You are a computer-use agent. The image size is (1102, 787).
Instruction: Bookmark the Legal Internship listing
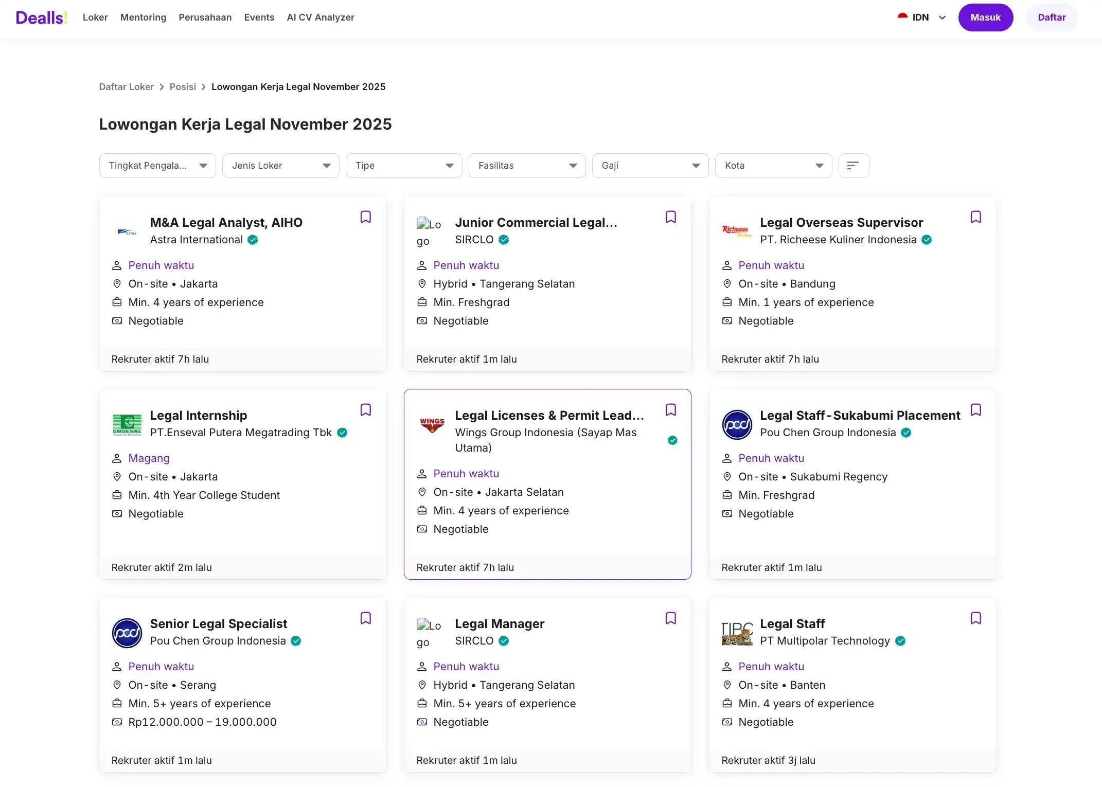[365, 410]
